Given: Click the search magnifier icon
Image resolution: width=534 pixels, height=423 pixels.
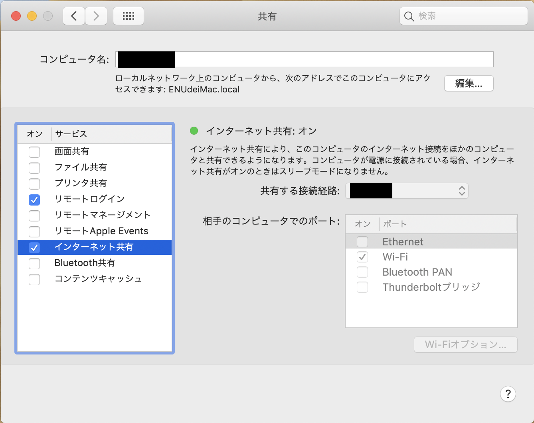Looking at the screenshot, I should coord(409,16).
